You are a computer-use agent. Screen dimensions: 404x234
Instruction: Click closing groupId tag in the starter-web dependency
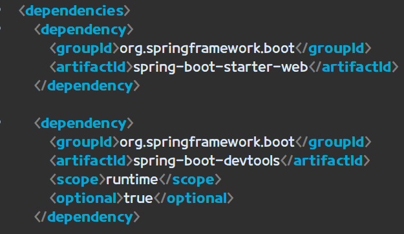[334, 49]
